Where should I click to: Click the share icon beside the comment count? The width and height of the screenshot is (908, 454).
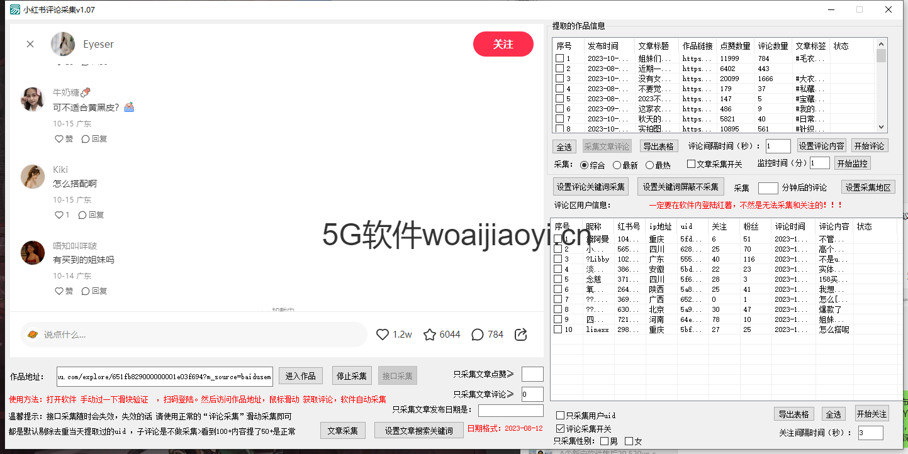(x=521, y=335)
